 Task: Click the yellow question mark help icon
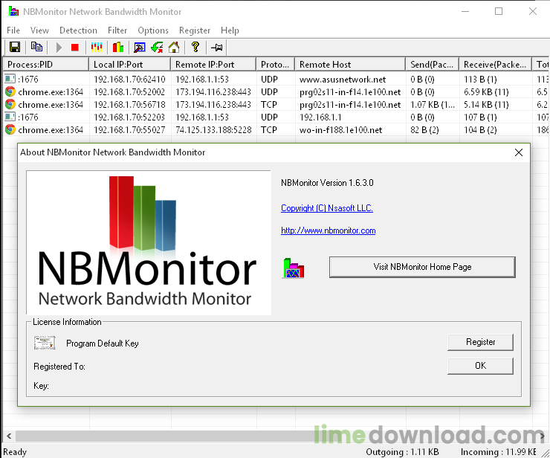coord(195,47)
